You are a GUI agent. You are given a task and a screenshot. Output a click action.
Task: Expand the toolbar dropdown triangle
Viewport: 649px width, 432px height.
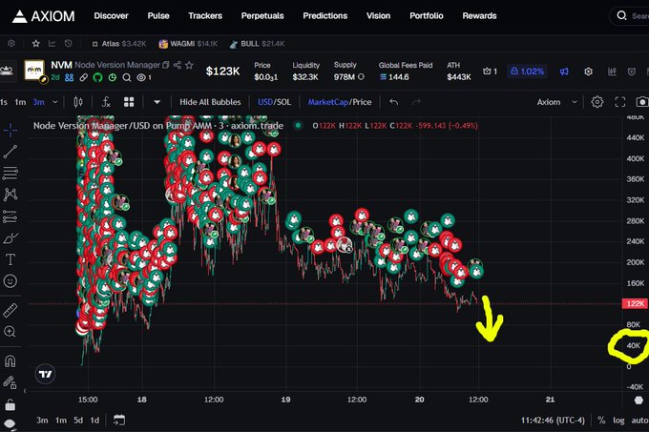coord(157,102)
